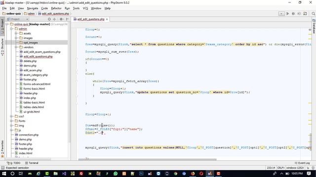Select add_edit_exam_questions.php in the tree
Viewport: 316px width, 177px height.
pos(42,52)
